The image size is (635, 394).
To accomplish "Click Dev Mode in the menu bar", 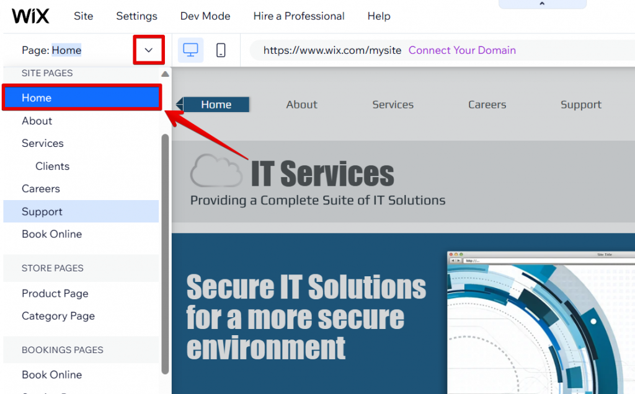I will pyautogui.click(x=205, y=16).
